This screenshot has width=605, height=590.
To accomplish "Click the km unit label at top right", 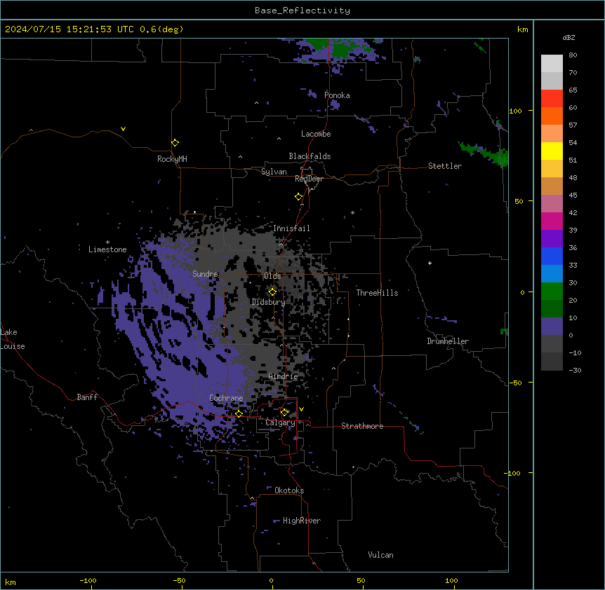I will 523,29.
